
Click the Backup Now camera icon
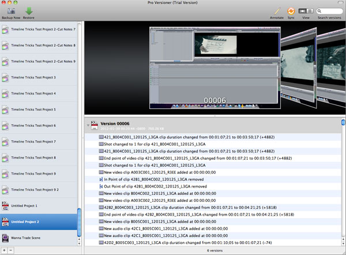pyautogui.click(x=11, y=11)
